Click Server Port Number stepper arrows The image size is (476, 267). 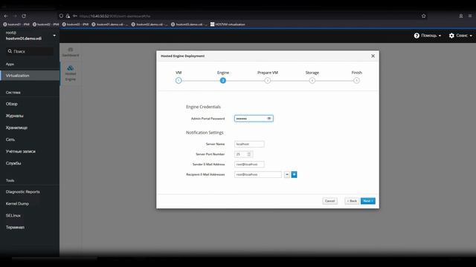[x=249, y=154]
